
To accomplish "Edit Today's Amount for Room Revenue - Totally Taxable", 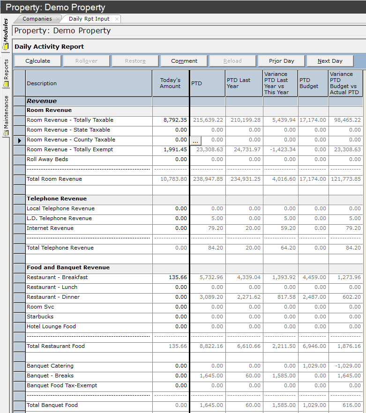I will click(x=171, y=120).
